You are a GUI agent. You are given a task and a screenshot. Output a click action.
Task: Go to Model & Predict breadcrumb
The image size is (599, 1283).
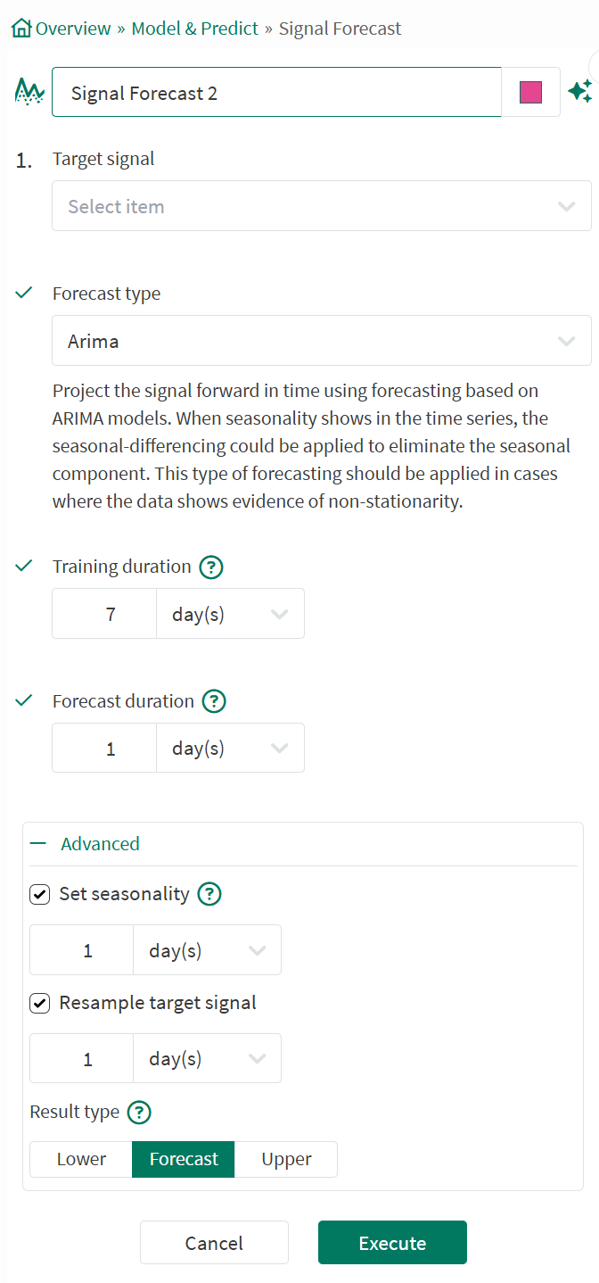pyautogui.click(x=195, y=29)
